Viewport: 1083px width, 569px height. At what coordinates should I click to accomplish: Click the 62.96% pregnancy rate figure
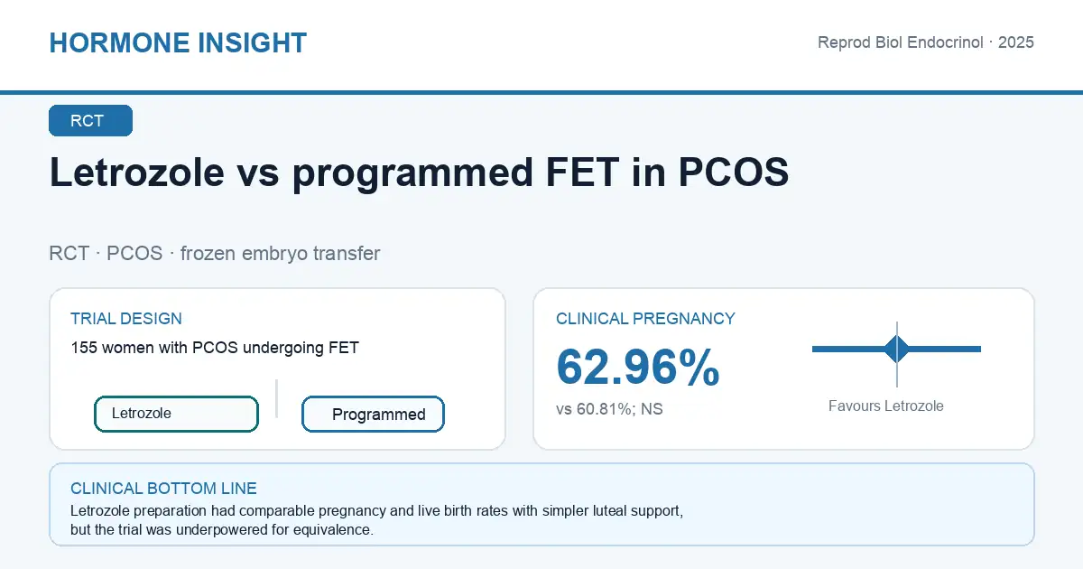(x=638, y=368)
